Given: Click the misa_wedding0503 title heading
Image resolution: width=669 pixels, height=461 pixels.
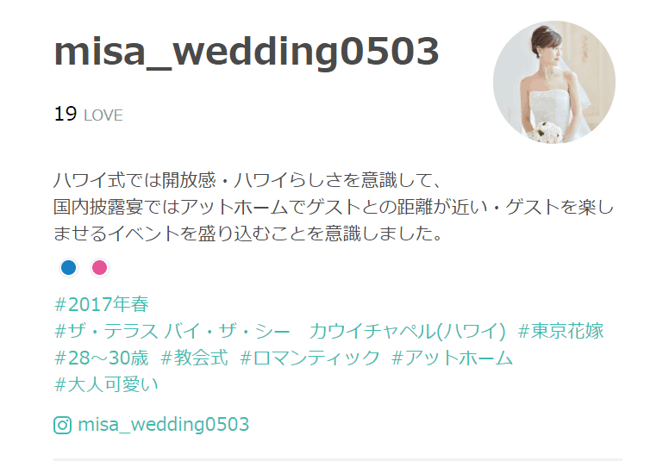Looking at the screenshot, I should tap(247, 51).
